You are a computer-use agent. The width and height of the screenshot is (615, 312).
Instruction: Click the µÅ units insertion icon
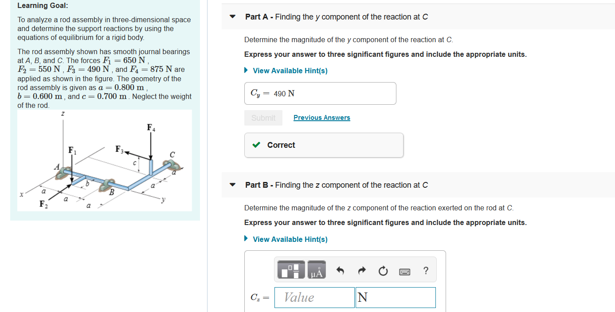pos(316,269)
